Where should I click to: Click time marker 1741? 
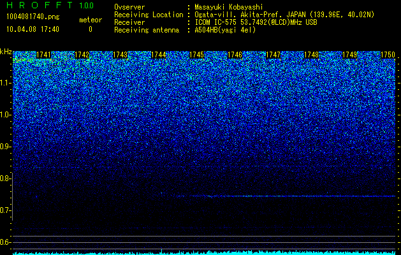click(x=44, y=55)
